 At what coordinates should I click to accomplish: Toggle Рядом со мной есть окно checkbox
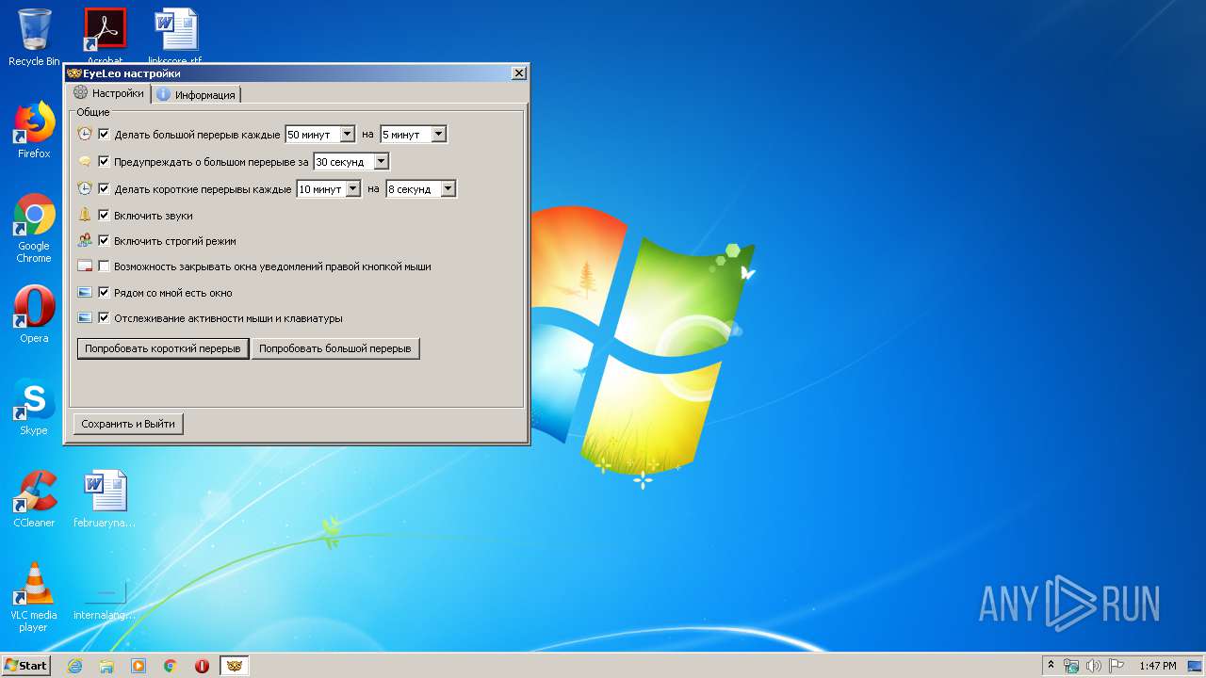coord(104,292)
